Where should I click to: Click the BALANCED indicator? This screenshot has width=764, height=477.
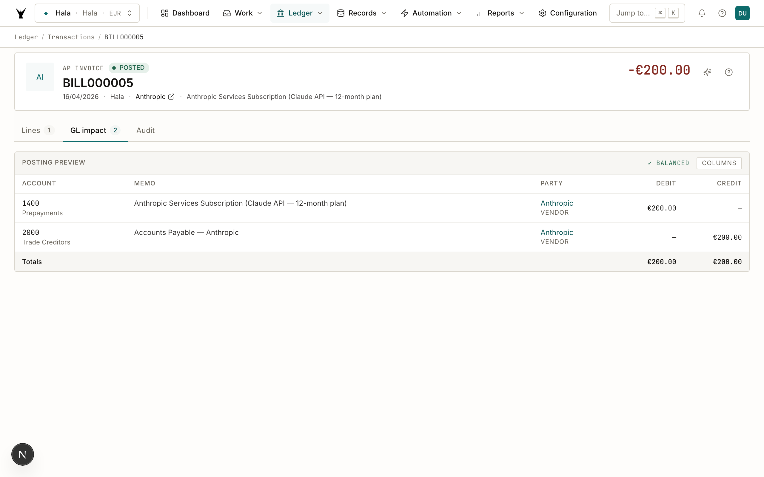click(x=668, y=163)
